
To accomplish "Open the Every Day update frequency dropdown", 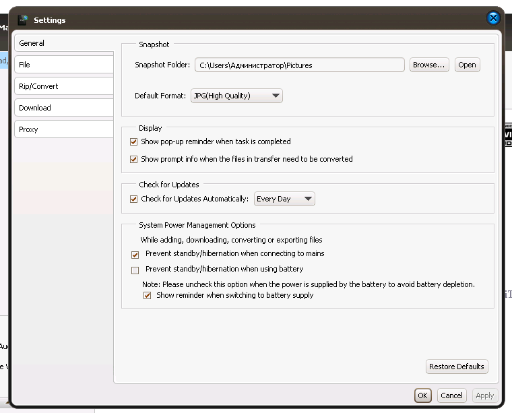I will pos(284,199).
